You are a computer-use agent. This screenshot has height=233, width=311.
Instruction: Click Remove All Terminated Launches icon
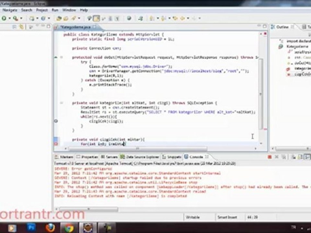click(284, 157)
